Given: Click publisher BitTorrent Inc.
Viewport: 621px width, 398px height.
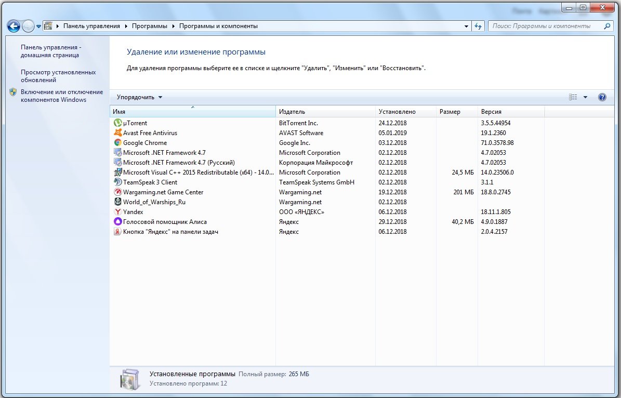Looking at the screenshot, I should (299, 123).
